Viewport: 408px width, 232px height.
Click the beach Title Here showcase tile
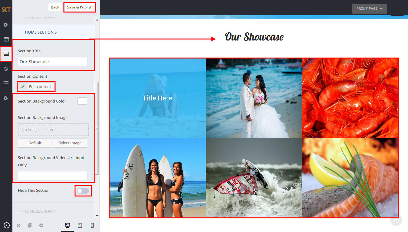pyautogui.click(x=158, y=98)
